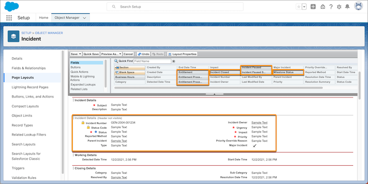Open Record Types in the sidebar
This screenshot has height=184, width=368.
point(22,125)
